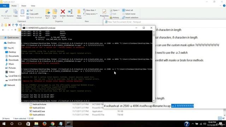Open Desktop in navigation pane
The height and width of the screenshot is (127, 226).
click(11, 52)
